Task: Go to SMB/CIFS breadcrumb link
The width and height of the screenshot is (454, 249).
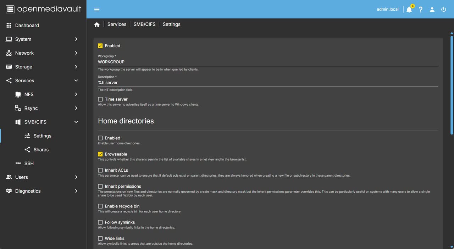Action: [144, 24]
